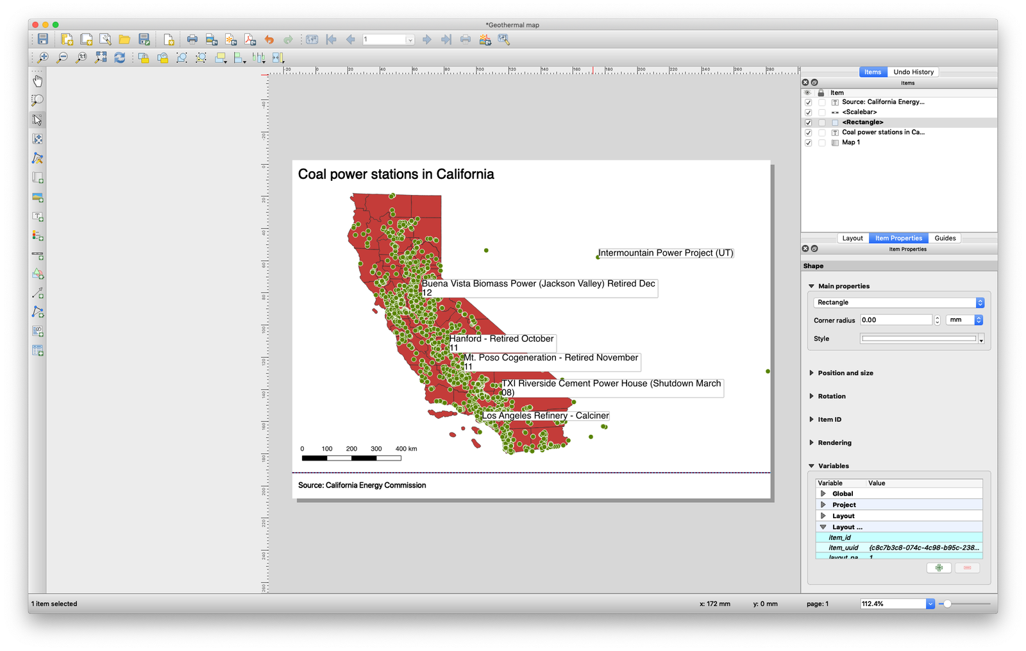
Task: Open the zoom level dropdown showing 112.4%
Action: (x=930, y=604)
